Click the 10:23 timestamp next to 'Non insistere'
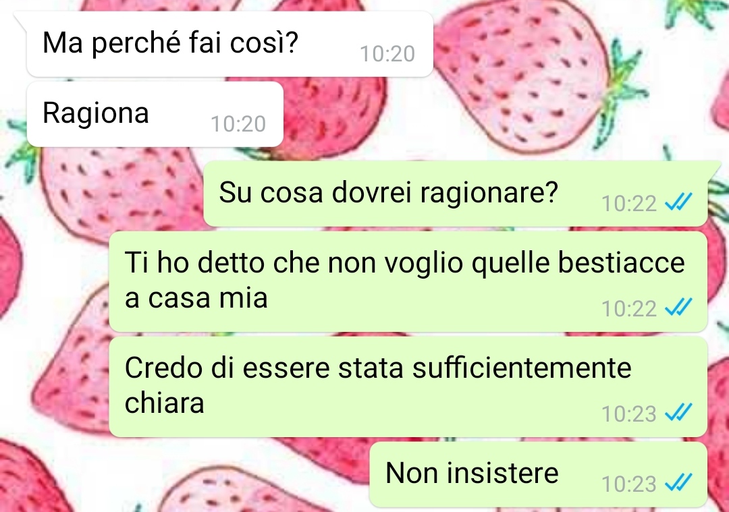This screenshot has height=512, width=729. (x=628, y=484)
